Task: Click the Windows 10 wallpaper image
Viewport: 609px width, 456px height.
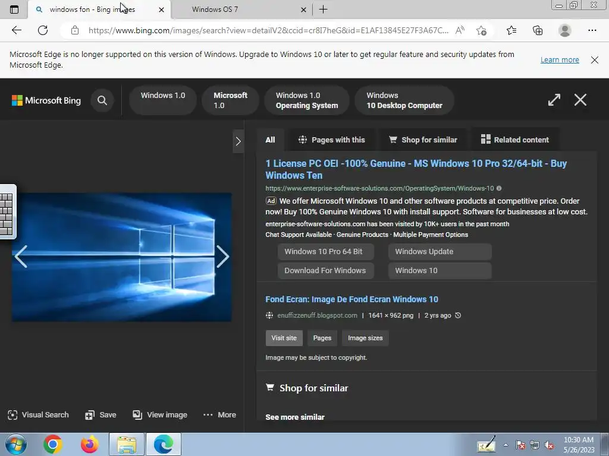Action: pyautogui.click(x=121, y=257)
